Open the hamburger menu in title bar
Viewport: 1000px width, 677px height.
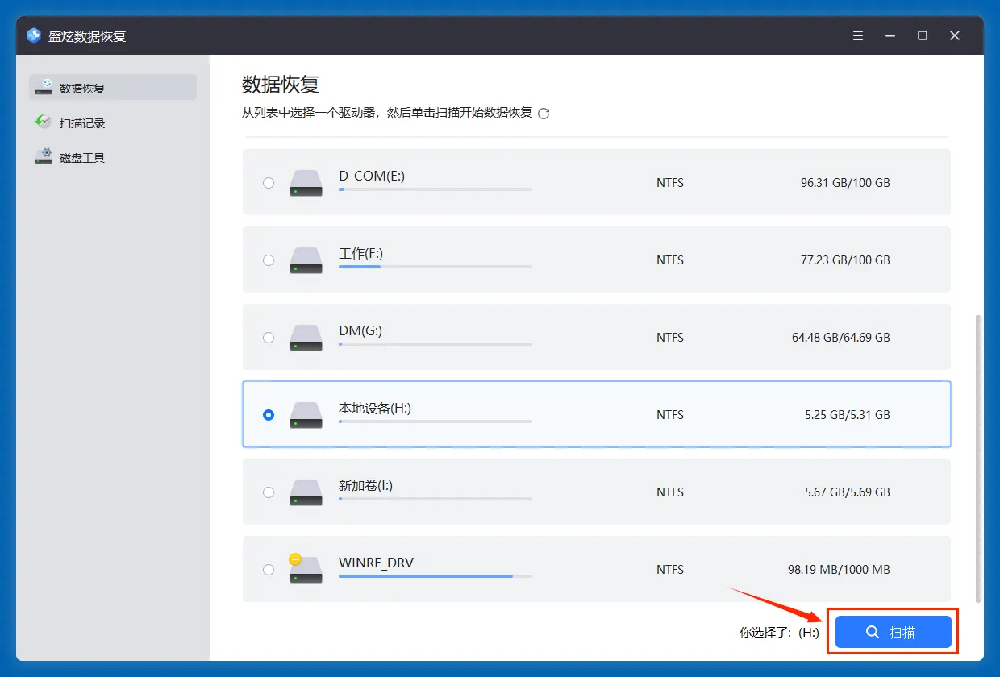[x=858, y=35]
